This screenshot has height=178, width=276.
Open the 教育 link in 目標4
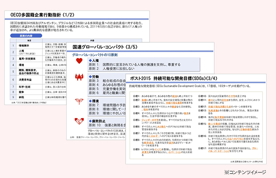coord(186,113)
